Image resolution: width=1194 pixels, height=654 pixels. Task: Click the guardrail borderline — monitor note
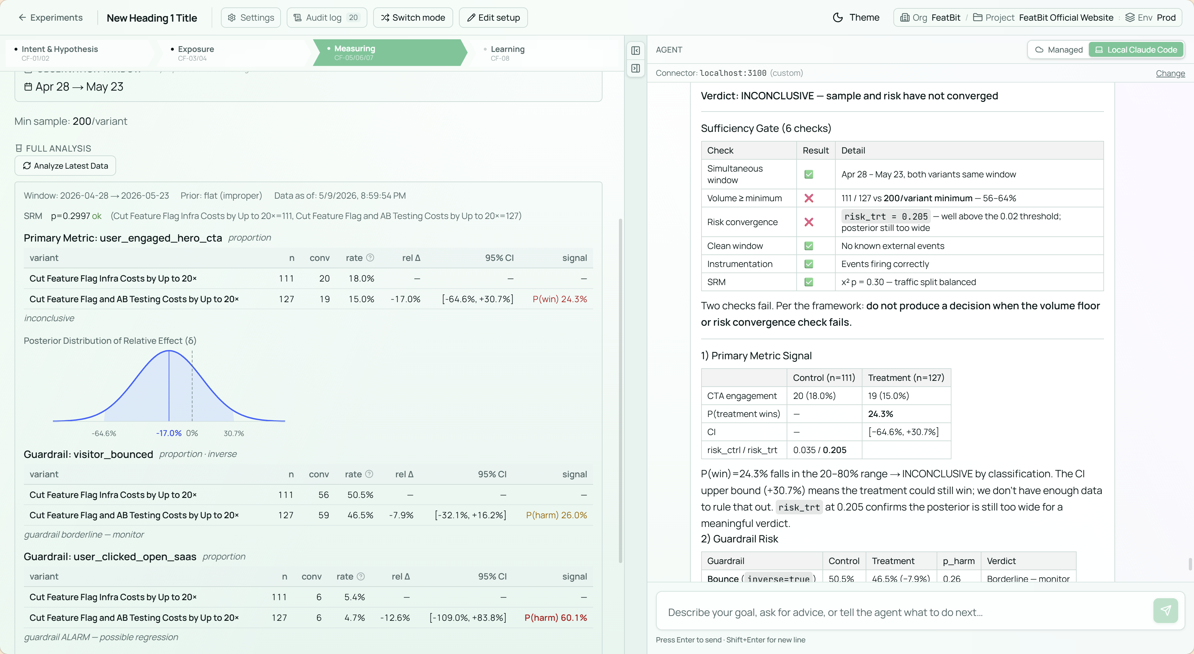84,534
